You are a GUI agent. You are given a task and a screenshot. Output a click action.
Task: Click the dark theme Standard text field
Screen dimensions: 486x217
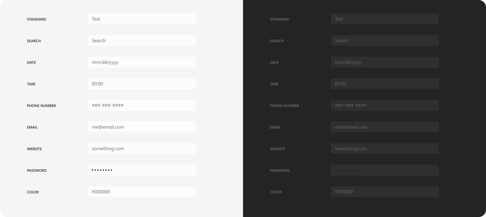pyautogui.click(x=385, y=19)
